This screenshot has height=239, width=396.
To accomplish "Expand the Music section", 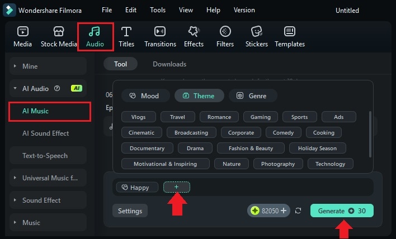I will click(x=48, y=223).
